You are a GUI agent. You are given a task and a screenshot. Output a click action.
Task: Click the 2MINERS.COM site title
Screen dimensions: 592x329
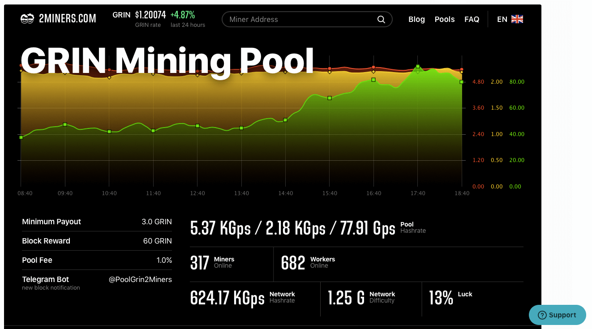coord(68,19)
